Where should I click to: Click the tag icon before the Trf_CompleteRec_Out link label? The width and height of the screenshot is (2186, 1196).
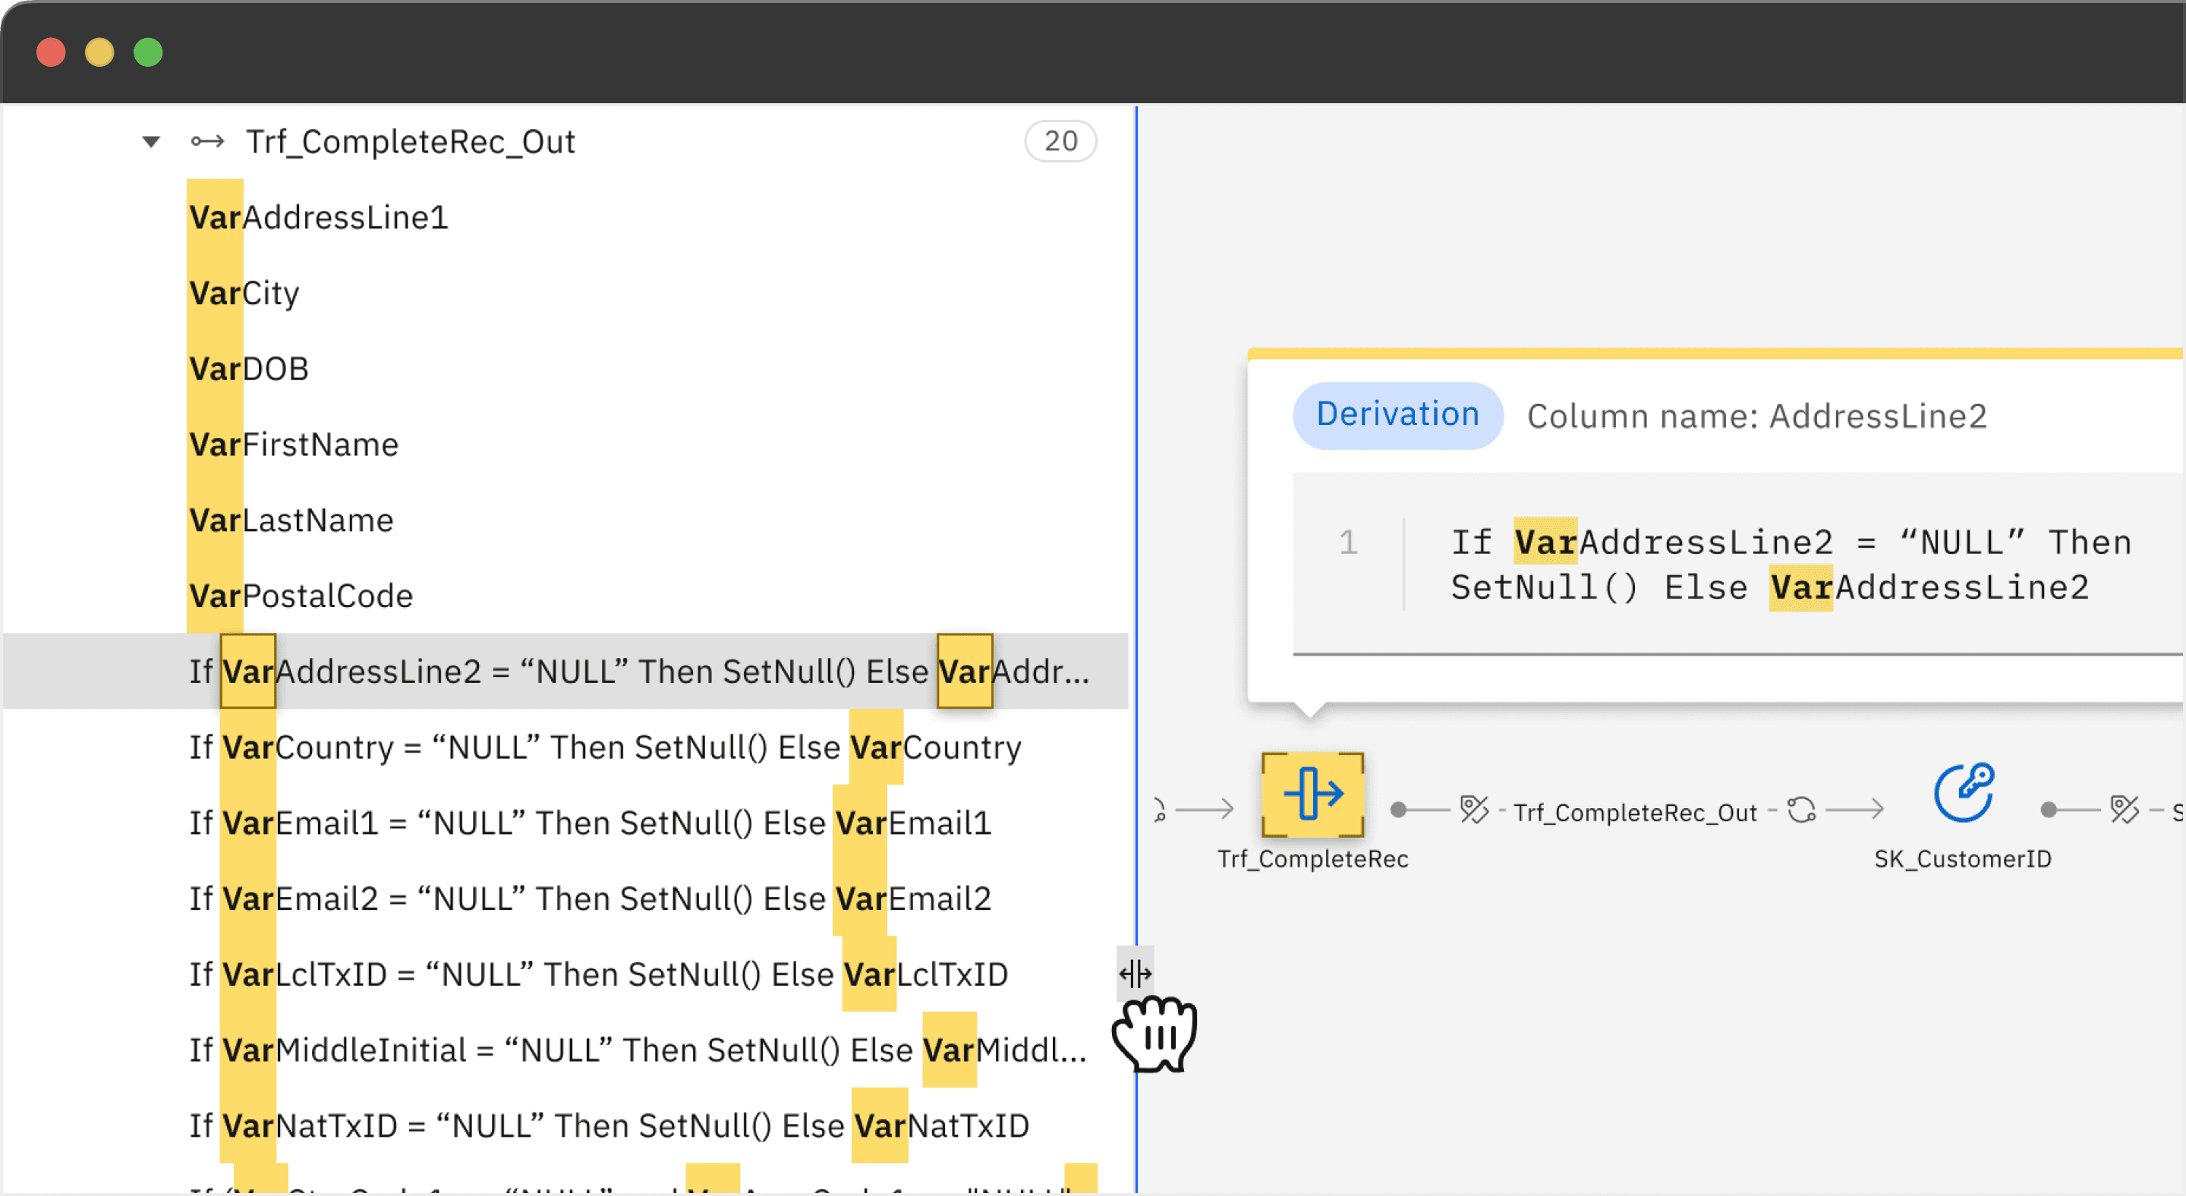[1473, 810]
